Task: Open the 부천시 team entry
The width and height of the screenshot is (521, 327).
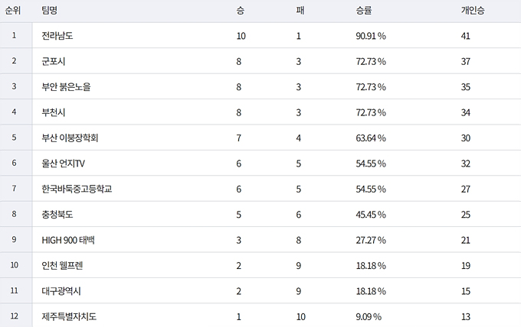Action: pyautogui.click(x=54, y=112)
